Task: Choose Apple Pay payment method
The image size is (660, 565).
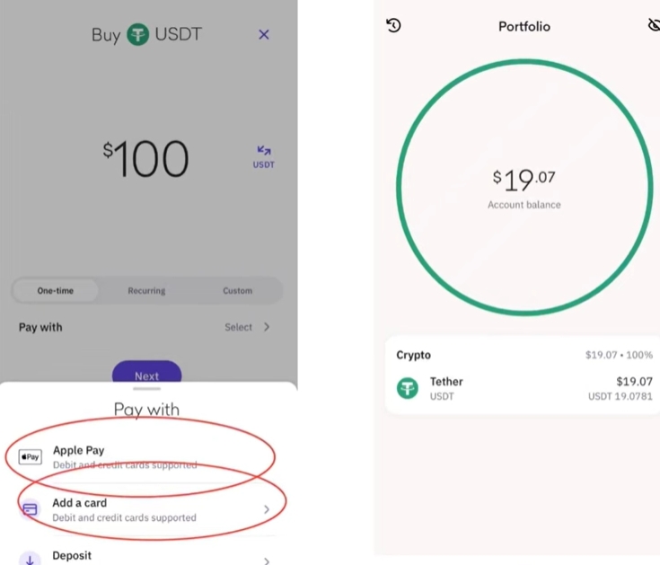Action: 146,457
